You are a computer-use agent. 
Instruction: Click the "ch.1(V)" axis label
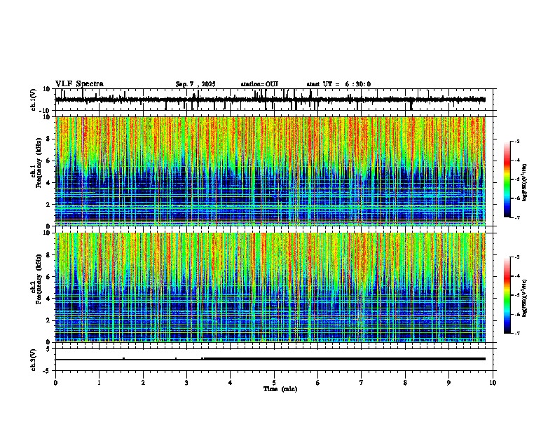coord(34,100)
